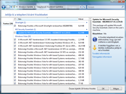Uncheck the 9,8 MB .NET-keretrendszer 4 update
The height and width of the screenshot is (94, 126).
tap(15, 43)
